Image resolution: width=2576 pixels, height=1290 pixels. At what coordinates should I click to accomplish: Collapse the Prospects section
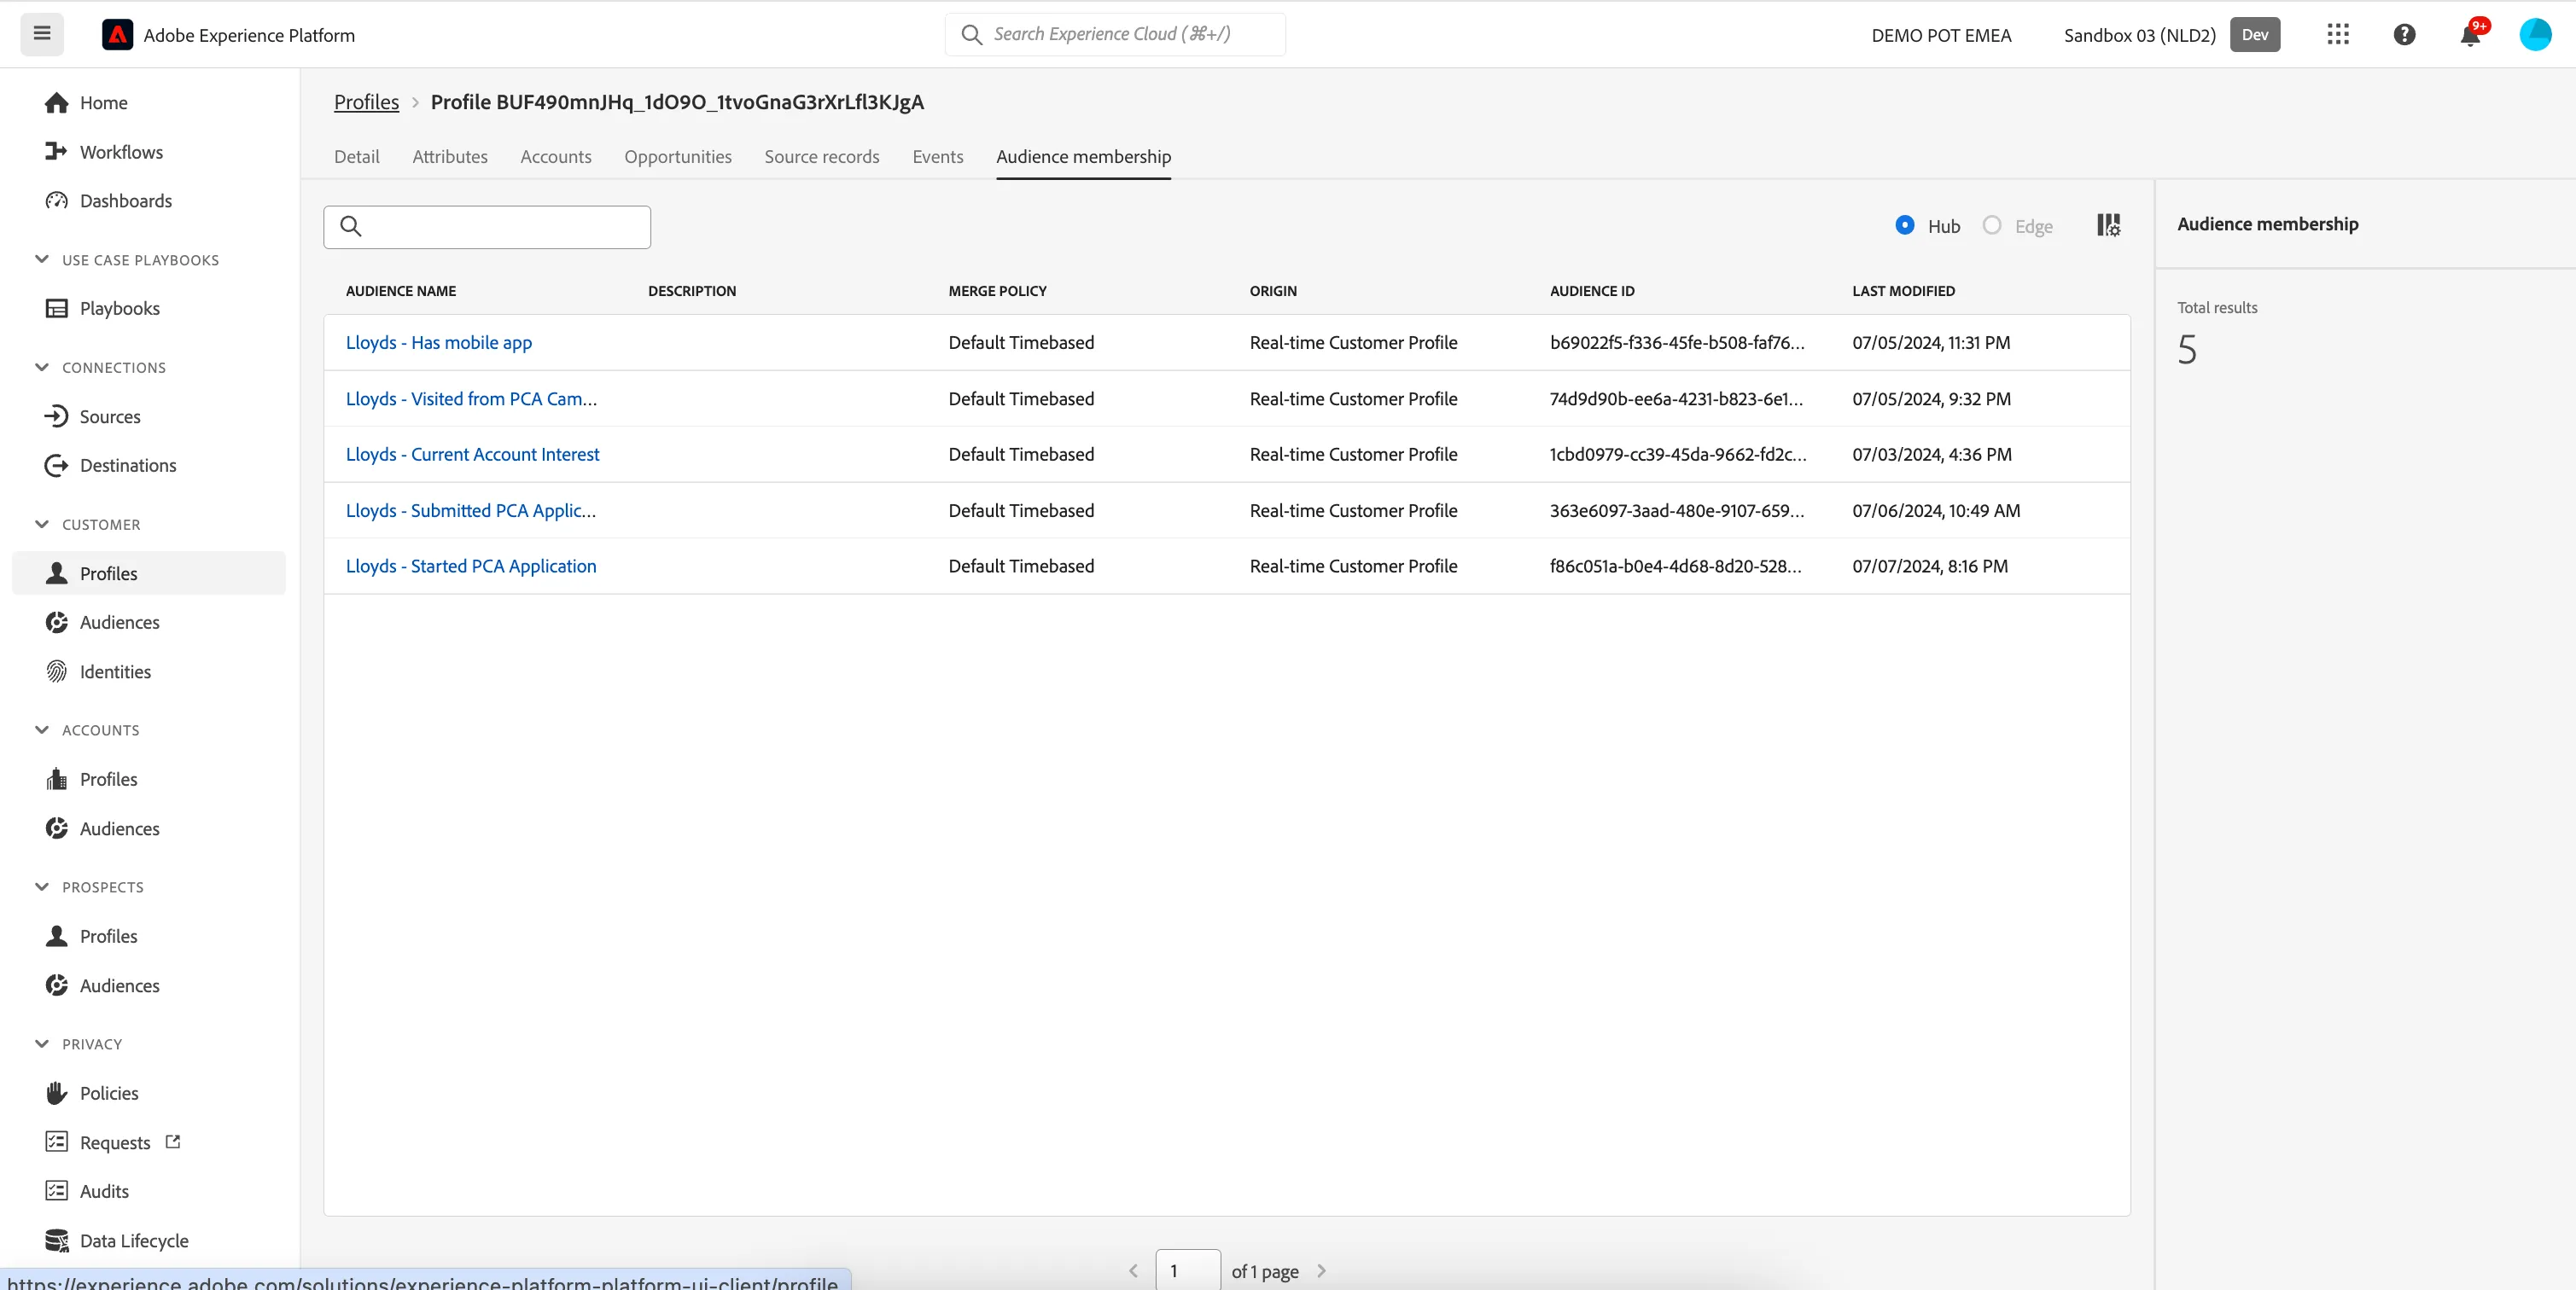(x=42, y=887)
